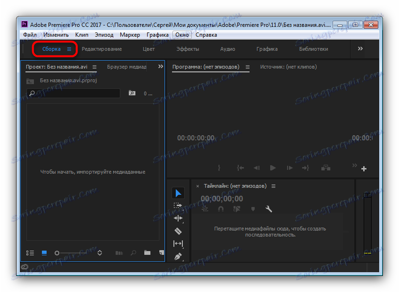Open the Изменить menu

point(56,35)
